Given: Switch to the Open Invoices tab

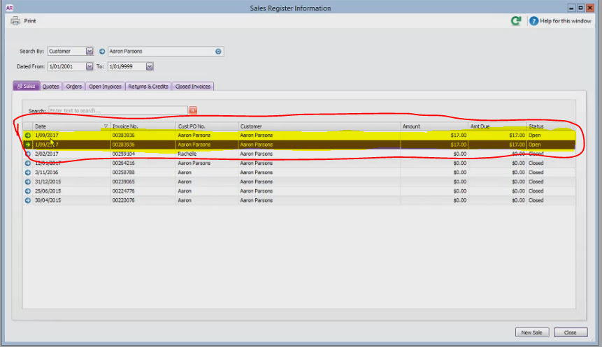Looking at the screenshot, I should point(105,87).
